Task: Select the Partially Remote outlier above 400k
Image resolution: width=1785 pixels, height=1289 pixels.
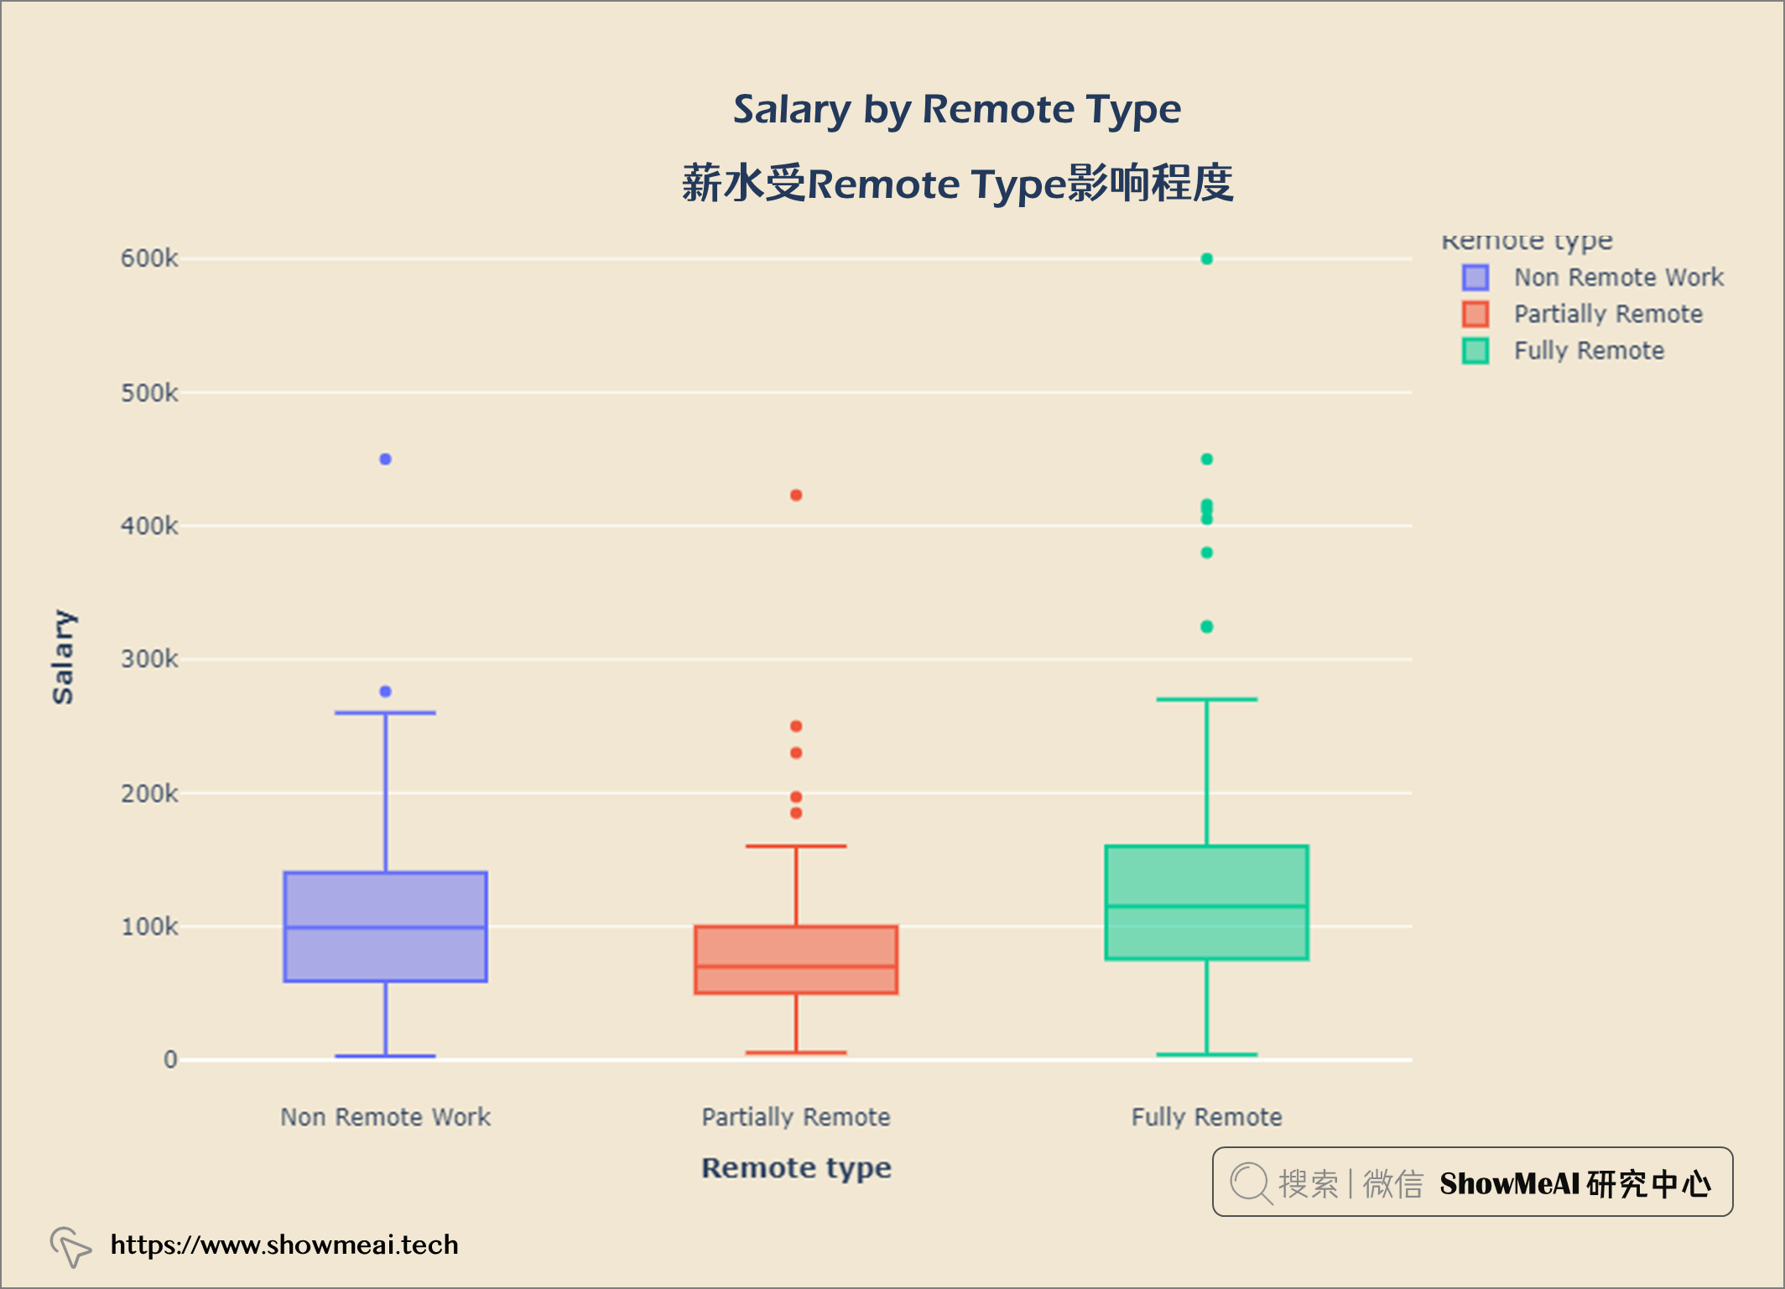Action: point(796,496)
